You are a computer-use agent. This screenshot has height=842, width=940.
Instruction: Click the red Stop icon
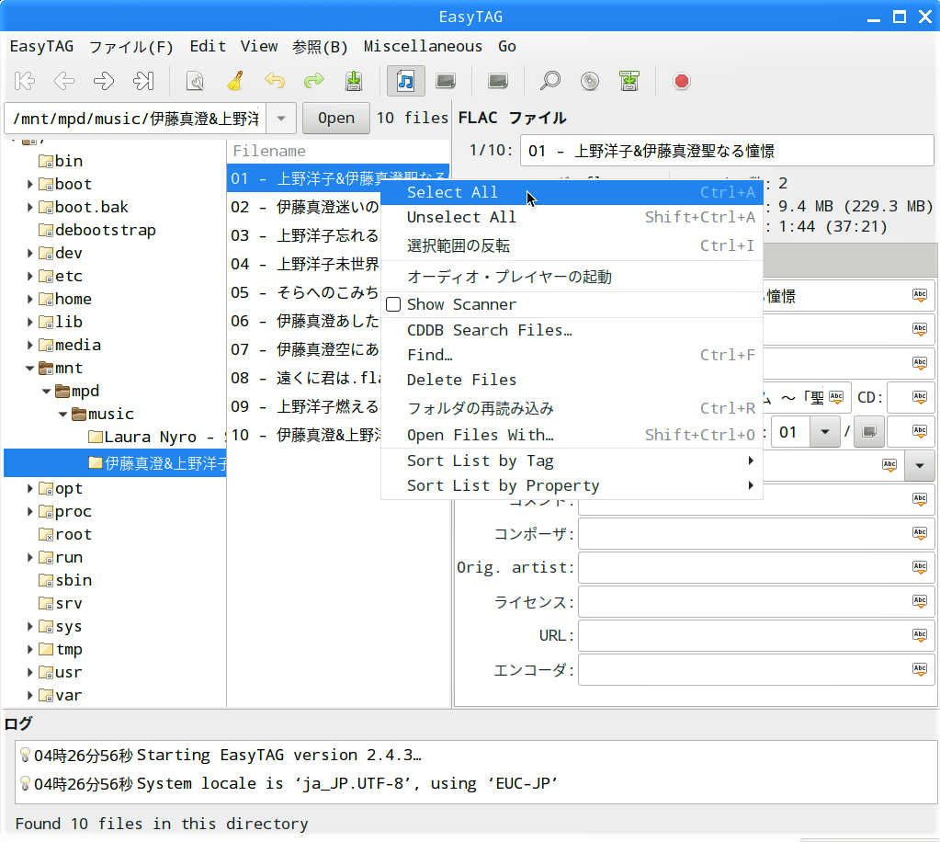(682, 81)
